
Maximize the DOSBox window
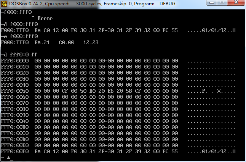[x=222, y=3]
